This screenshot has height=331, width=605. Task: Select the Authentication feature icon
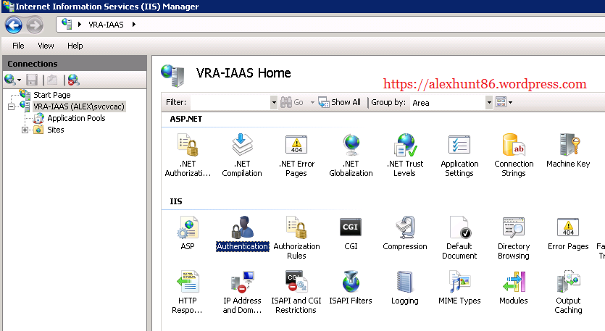(242, 233)
